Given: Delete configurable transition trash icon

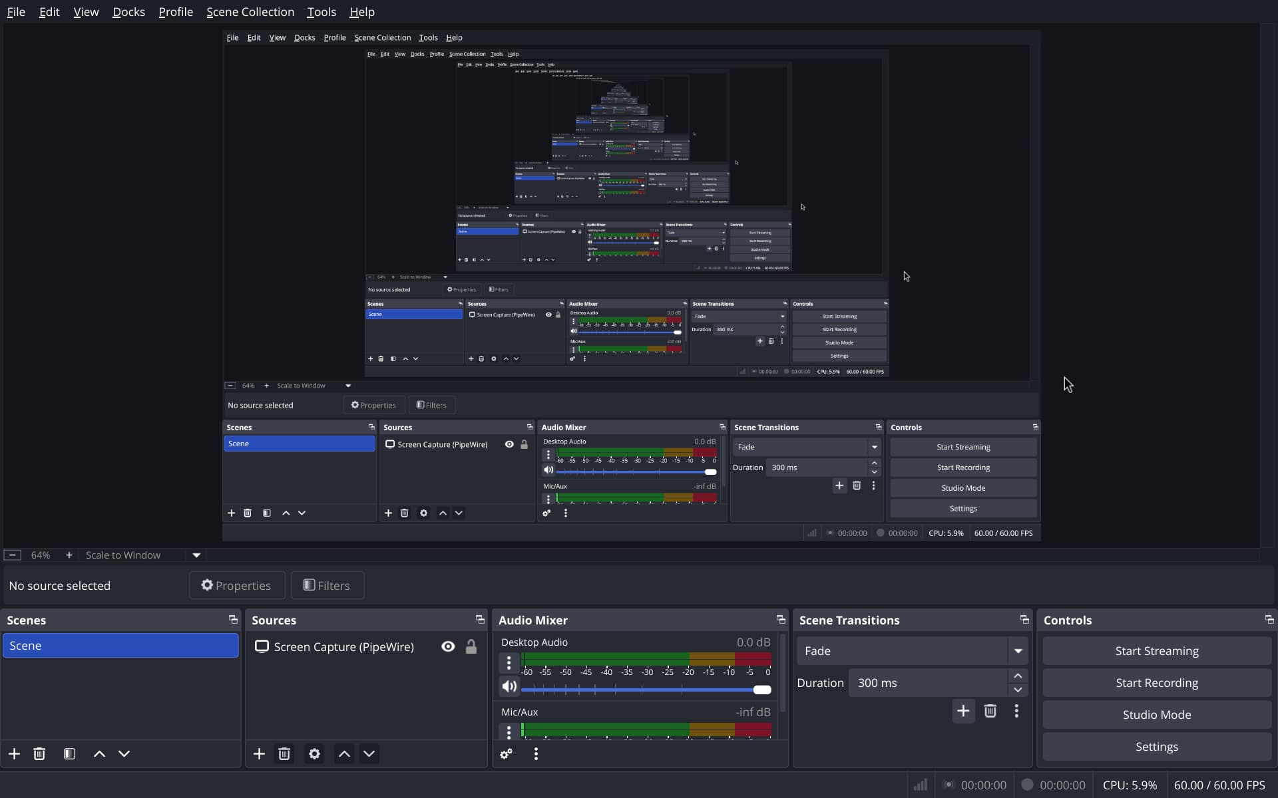Looking at the screenshot, I should click(990, 711).
